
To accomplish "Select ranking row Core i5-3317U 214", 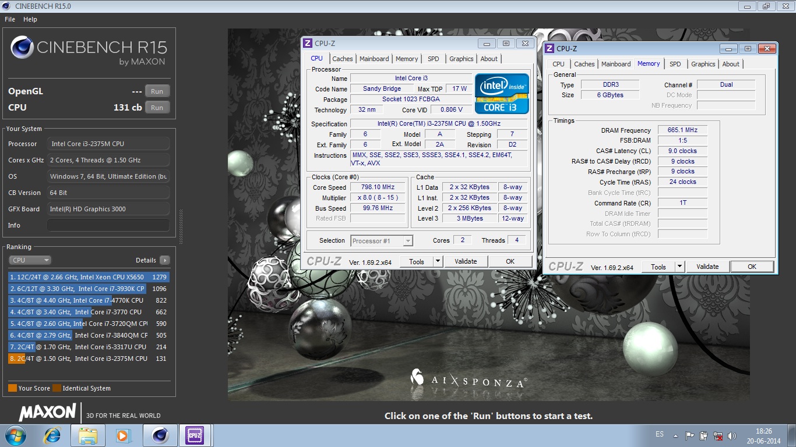I will pos(89,347).
